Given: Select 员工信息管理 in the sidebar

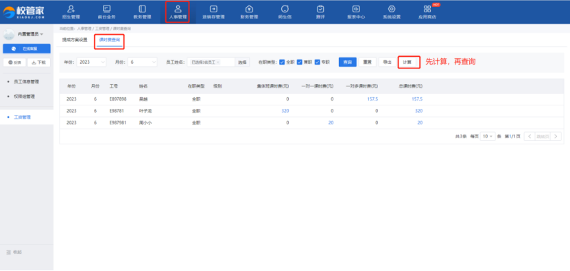Looking at the screenshot, I should point(26,81).
